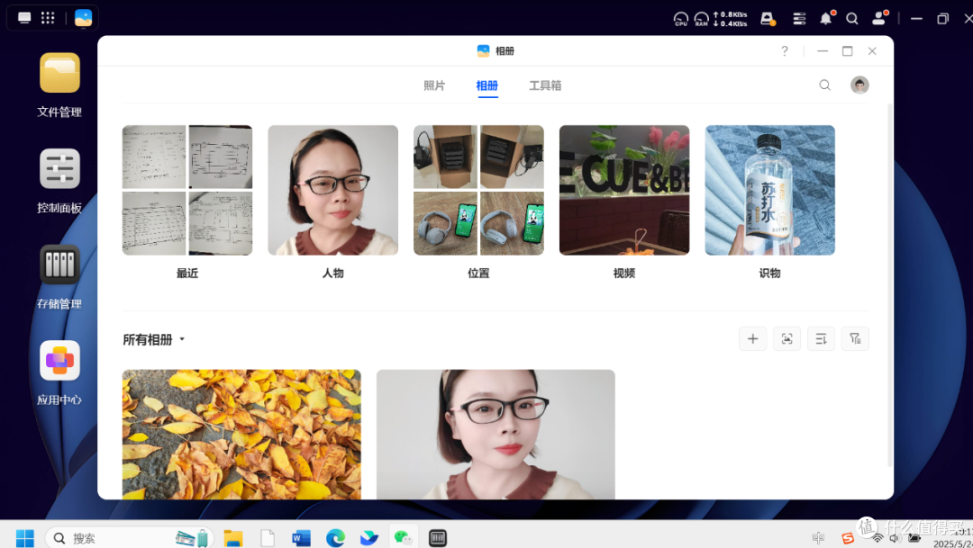Open the external device icon in top bar
Image resolution: width=973 pixels, height=548 pixels.
pos(768,19)
